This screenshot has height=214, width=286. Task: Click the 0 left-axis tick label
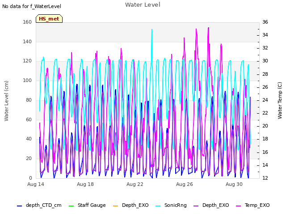pos(30,178)
